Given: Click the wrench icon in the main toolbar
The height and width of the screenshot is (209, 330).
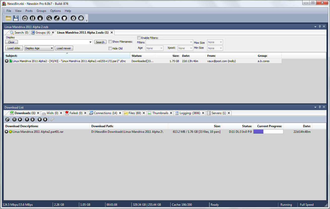Looking at the screenshot, I should (57, 18).
